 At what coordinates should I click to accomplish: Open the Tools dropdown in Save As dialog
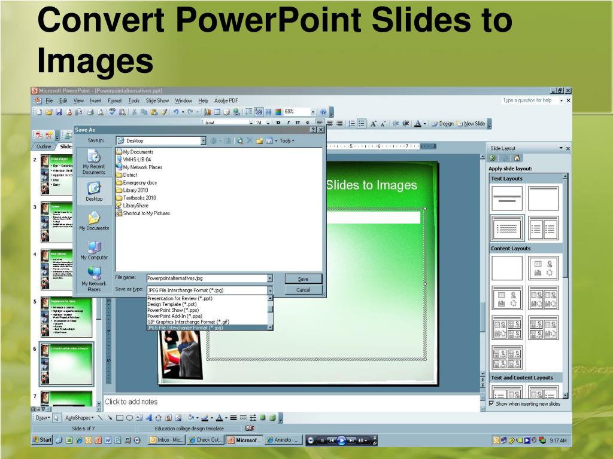click(x=287, y=140)
